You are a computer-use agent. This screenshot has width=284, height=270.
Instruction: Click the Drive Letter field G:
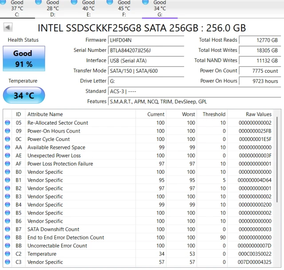click(146, 81)
